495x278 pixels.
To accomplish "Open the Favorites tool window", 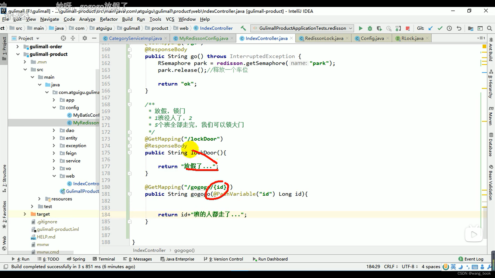I will [4, 215].
